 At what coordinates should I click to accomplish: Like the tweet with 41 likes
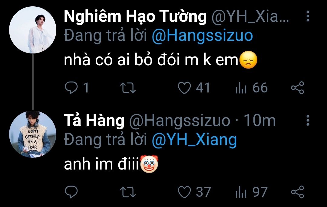(184, 88)
